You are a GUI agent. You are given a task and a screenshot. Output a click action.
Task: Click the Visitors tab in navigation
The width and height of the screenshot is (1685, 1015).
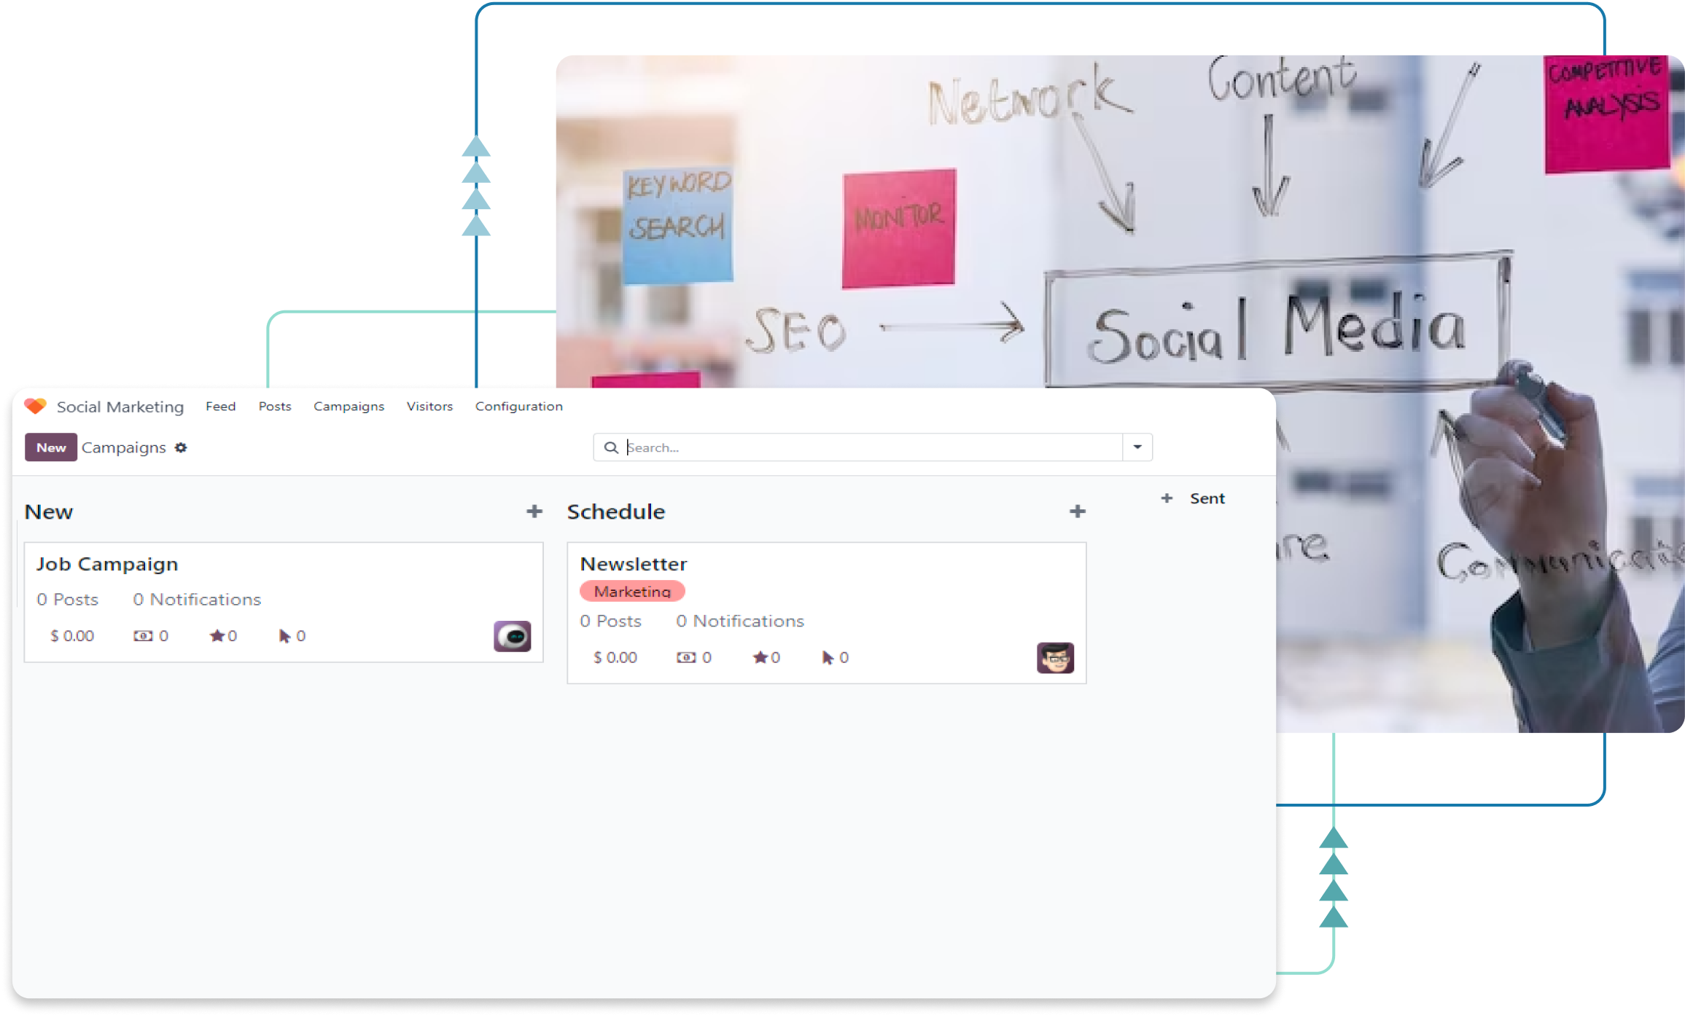pos(429,405)
